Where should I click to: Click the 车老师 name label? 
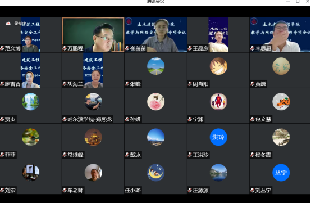click(75, 190)
